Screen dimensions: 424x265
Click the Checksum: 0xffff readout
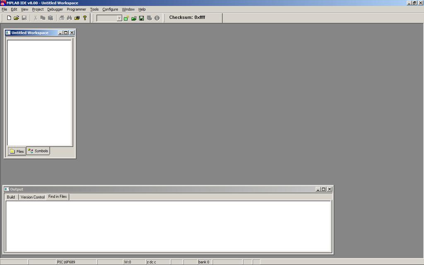[x=187, y=17]
